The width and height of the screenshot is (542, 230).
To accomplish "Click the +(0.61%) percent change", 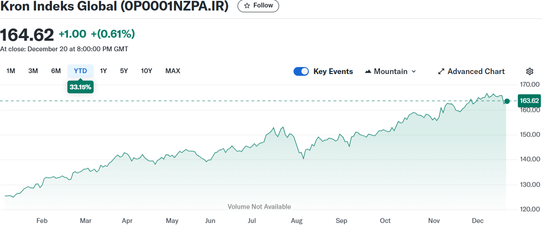I will [x=113, y=34].
